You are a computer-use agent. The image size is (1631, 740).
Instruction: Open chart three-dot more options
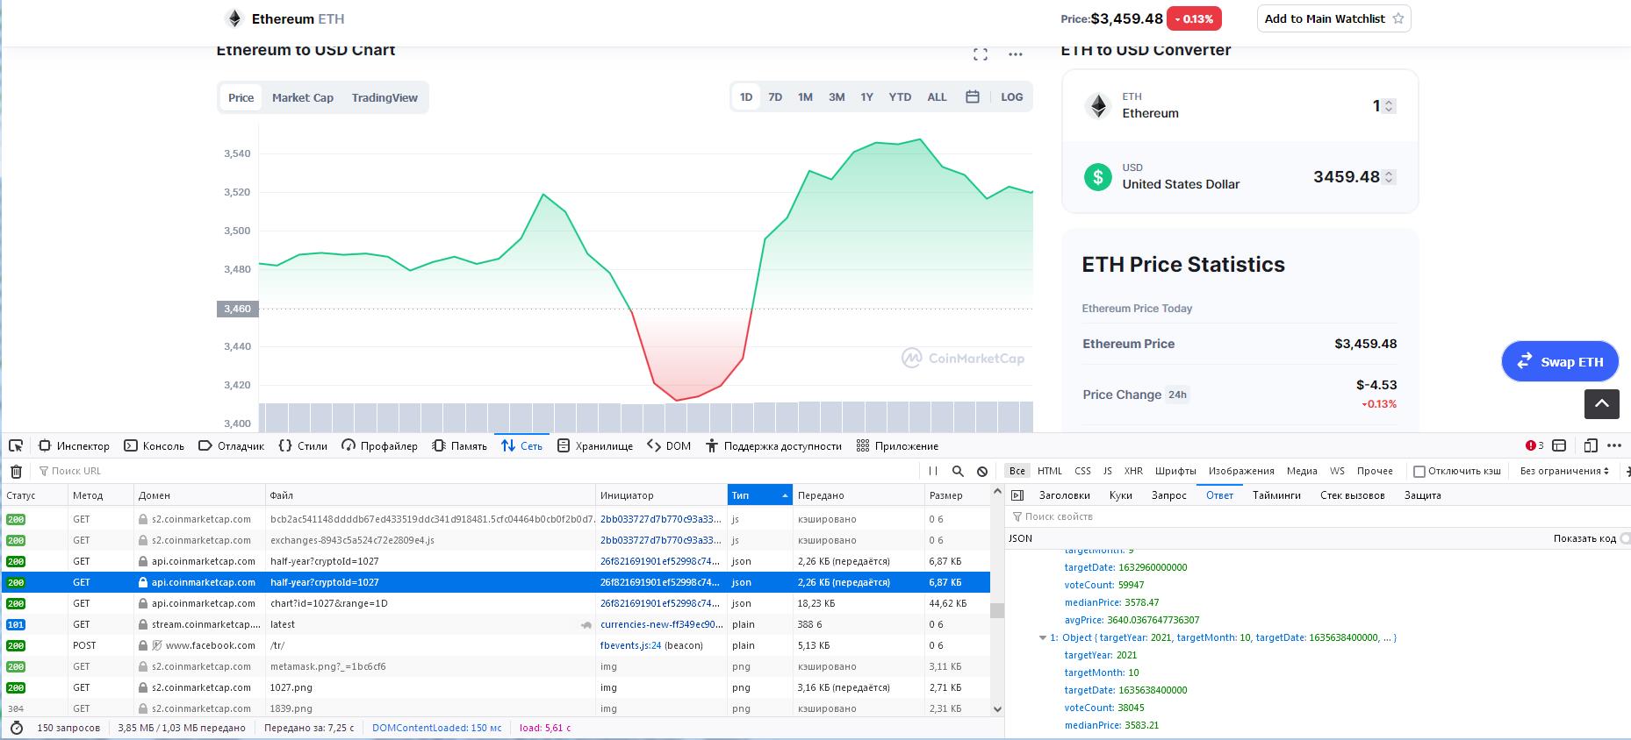(x=1016, y=54)
